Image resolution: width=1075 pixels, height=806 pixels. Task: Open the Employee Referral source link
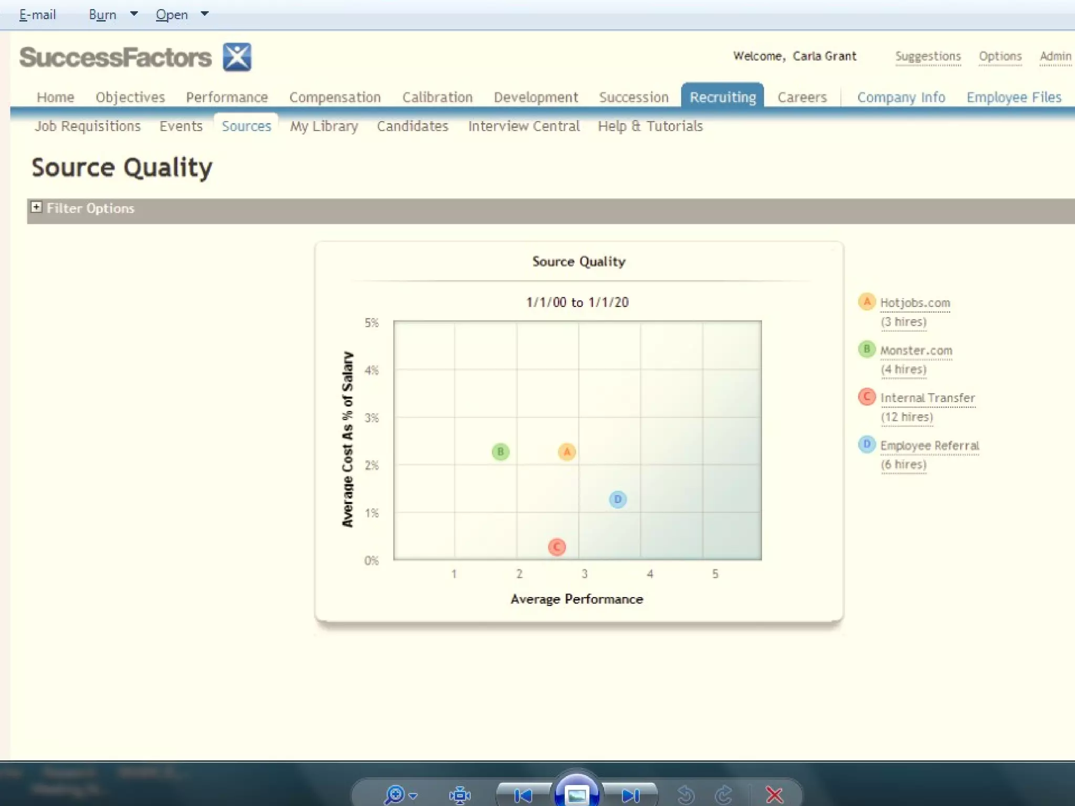pos(930,446)
